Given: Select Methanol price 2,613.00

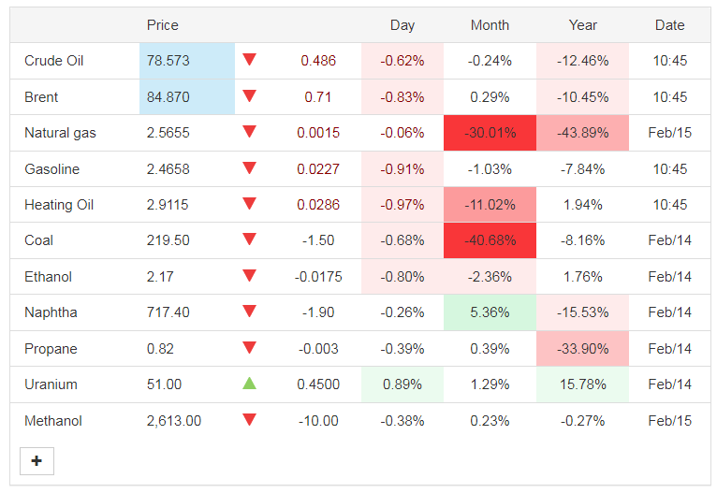Looking at the screenshot, I should click(174, 421).
